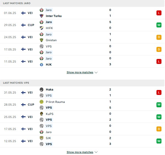Image resolution: width=165 pixels, height=155 pixels.
Task: Click the Haka club logo icon
Action: 42,89
